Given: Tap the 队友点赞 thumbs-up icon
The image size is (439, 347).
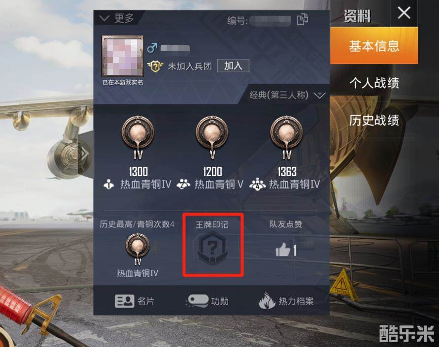Looking at the screenshot, I should click(282, 249).
